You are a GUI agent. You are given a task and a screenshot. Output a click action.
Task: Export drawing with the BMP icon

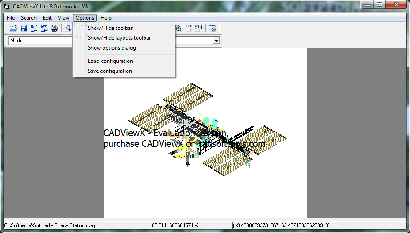pyautogui.click(x=34, y=28)
